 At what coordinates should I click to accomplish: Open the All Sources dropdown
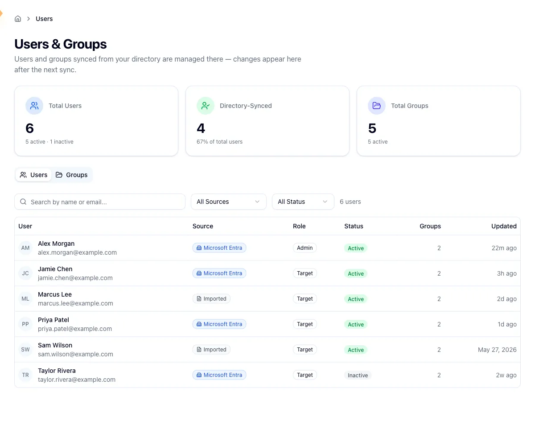pyautogui.click(x=229, y=202)
